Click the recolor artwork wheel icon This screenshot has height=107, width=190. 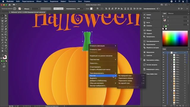pos(97,9)
